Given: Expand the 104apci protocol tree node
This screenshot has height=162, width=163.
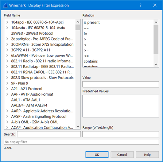Looking at the screenshot, I should point(7,22).
